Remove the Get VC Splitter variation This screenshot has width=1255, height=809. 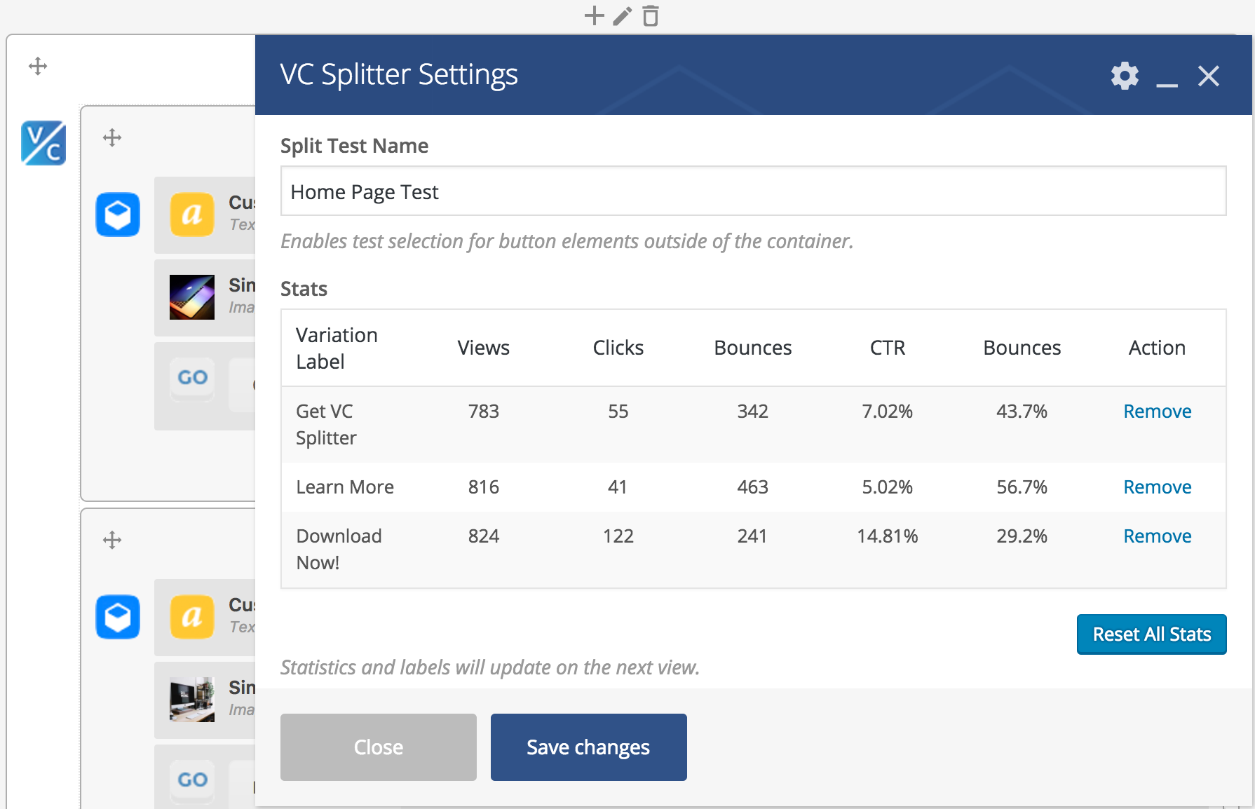[1157, 412]
